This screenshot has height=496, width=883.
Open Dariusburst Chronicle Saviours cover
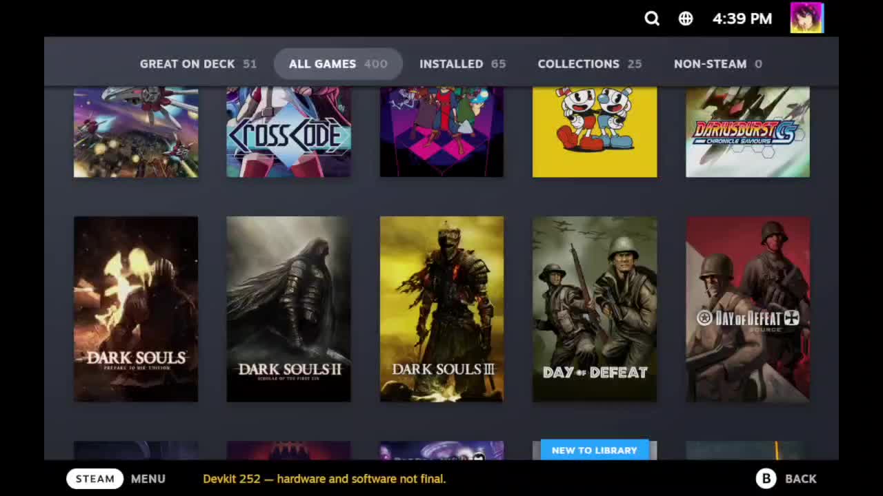coord(748,132)
